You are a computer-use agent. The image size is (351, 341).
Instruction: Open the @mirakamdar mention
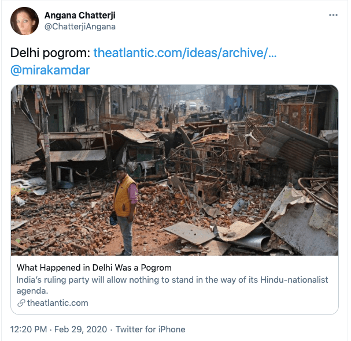[x=50, y=70]
